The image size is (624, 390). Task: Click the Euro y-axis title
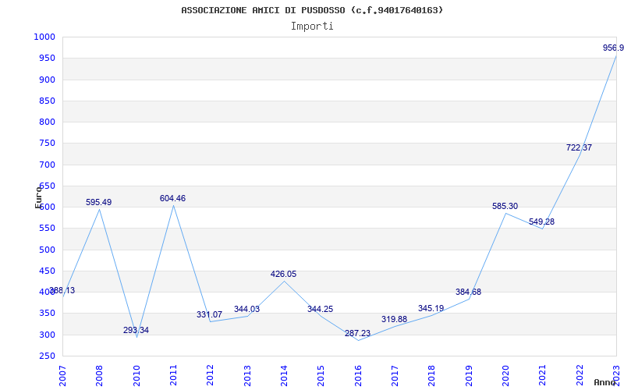click(38, 197)
